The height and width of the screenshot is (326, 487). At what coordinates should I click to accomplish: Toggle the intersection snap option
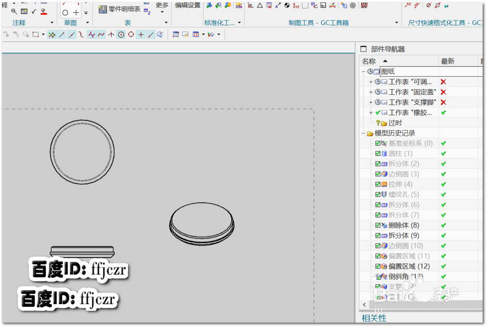click(x=111, y=35)
